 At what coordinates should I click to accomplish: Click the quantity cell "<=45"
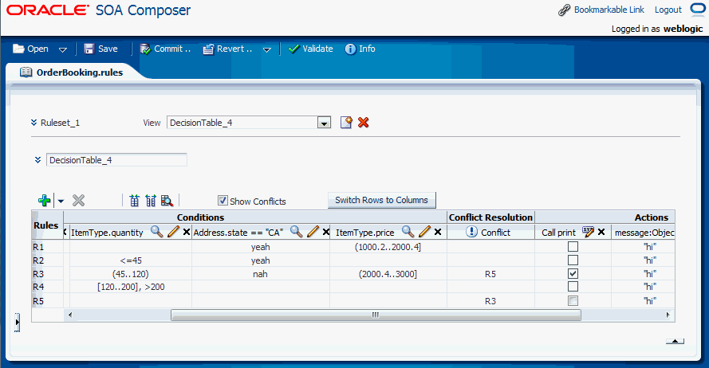[131, 260]
